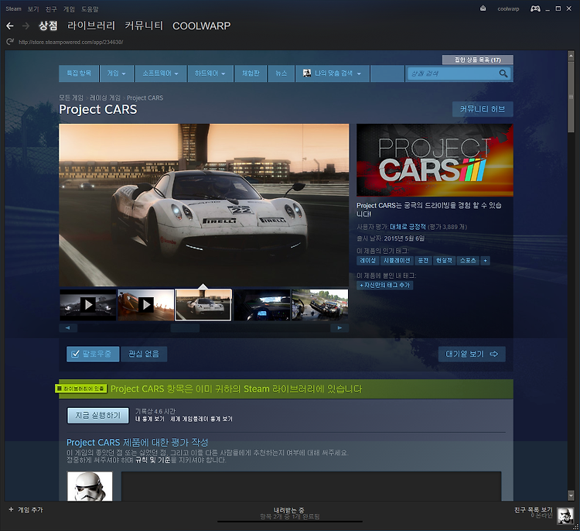Screen dimensions: 580x531
Task: Launch the game with 지금 실행하기
Action: click(x=98, y=416)
